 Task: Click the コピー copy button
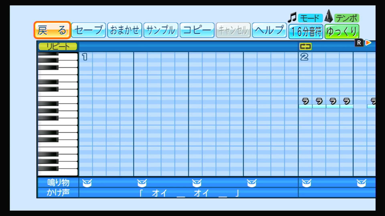[197, 30]
